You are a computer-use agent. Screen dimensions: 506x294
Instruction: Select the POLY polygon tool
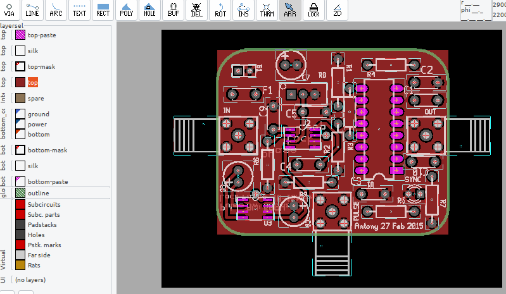coord(127,10)
